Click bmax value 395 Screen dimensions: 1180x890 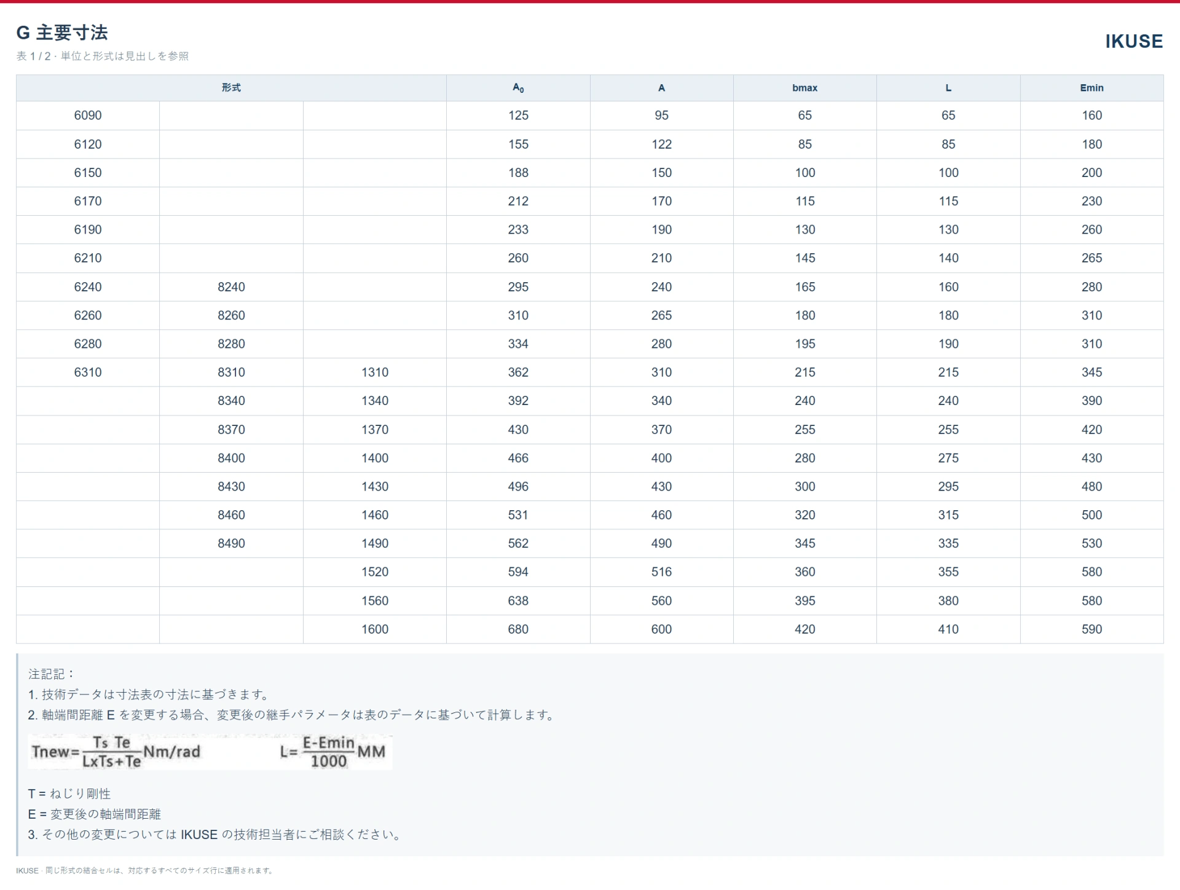click(805, 601)
